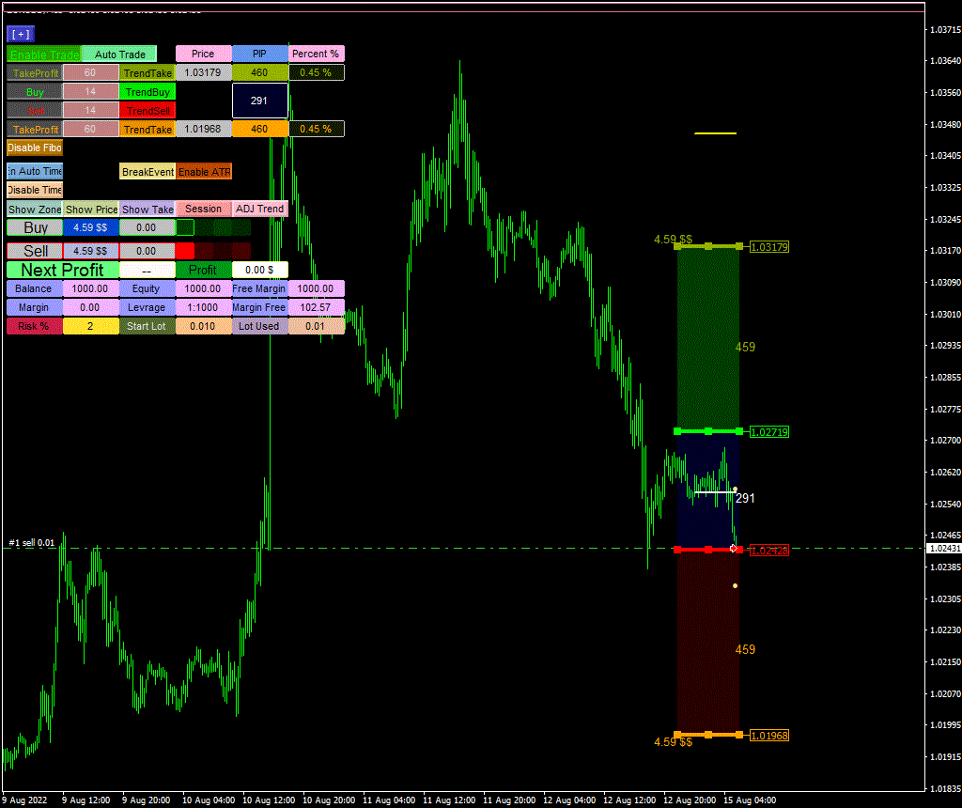962x808 pixels.
Task: Click the large Buy order button
Action: pos(35,227)
